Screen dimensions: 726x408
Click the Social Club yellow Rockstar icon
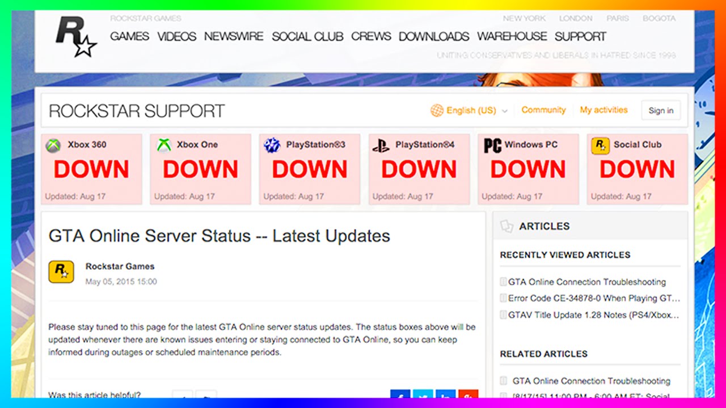pyautogui.click(x=600, y=146)
